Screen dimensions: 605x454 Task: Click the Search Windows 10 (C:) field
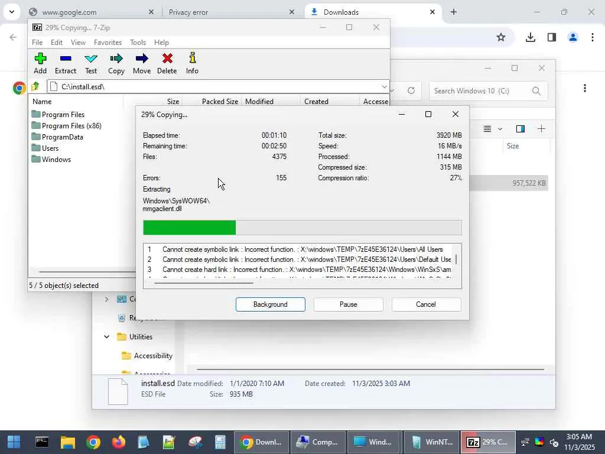coord(488,90)
